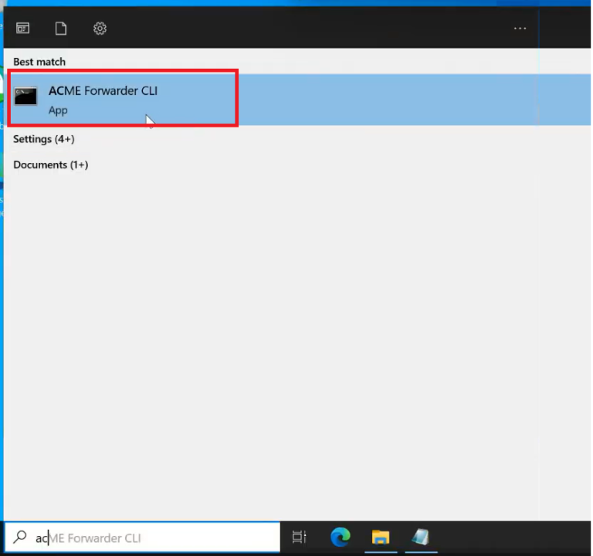Screen dimensions: 593x556
Task: Open Task View from the taskbar
Action: click(299, 537)
